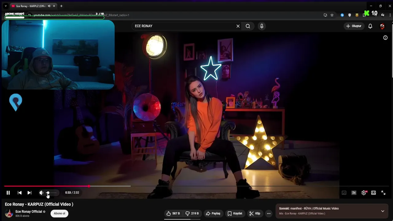Enter fullscreen with the expand arrows icon
The image size is (393, 221).
383,193
